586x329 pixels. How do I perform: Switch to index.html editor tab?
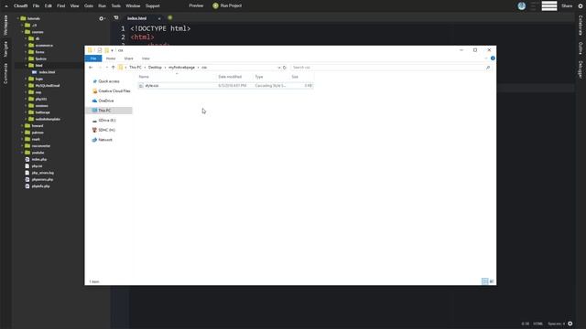click(x=136, y=18)
